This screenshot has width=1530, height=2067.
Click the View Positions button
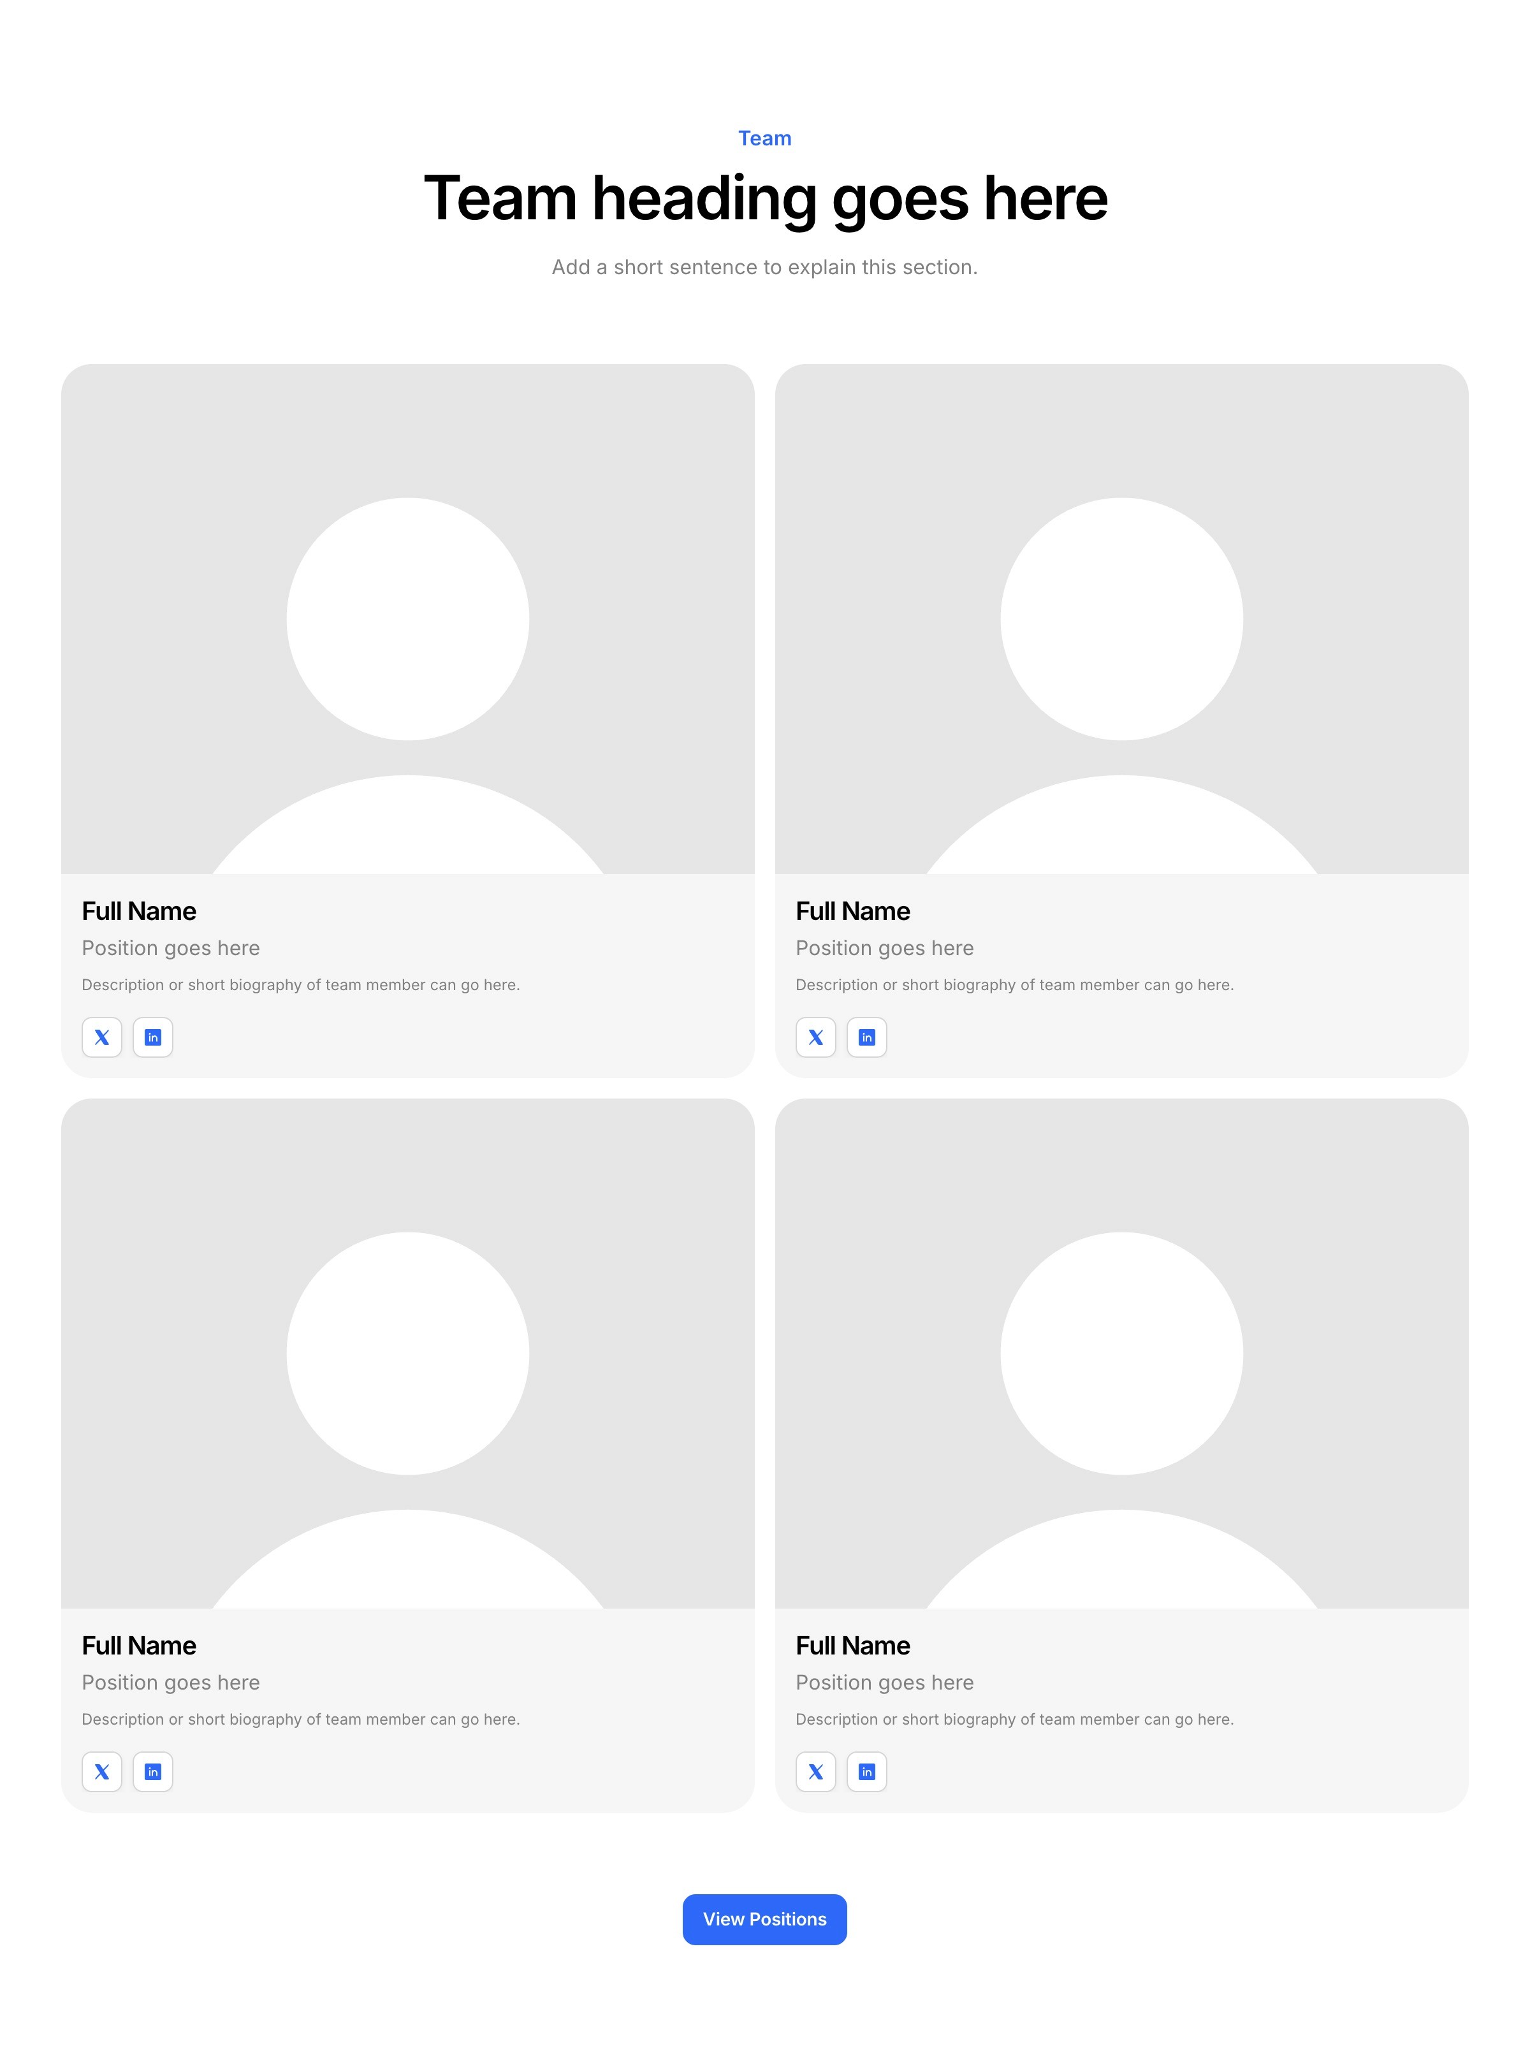[x=765, y=1919]
